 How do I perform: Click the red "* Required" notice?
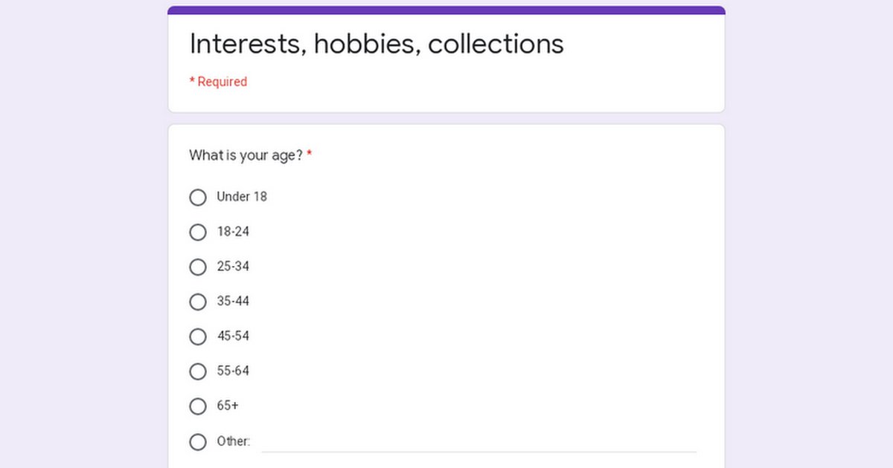click(218, 82)
